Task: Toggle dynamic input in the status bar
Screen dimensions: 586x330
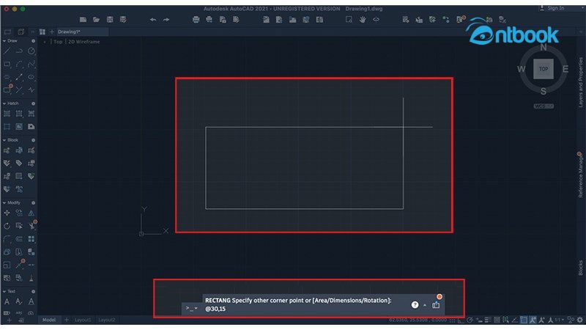Action: pyautogui.click(x=479, y=320)
